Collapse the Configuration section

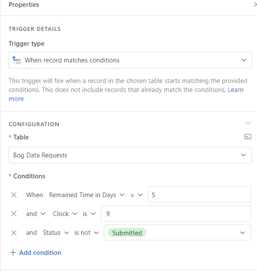coord(248,123)
